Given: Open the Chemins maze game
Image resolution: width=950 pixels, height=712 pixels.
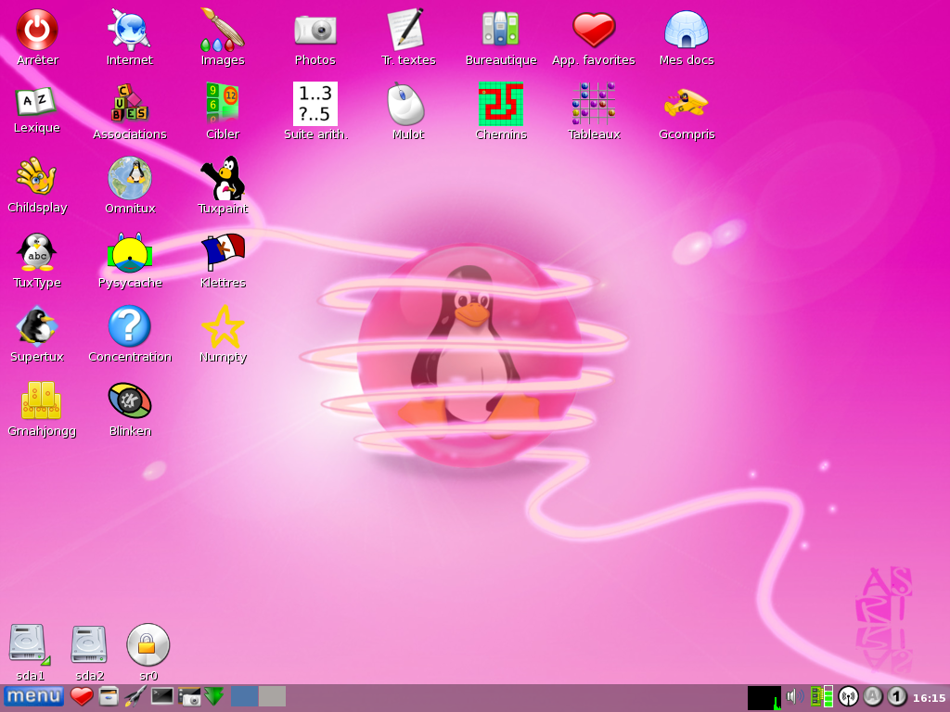Looking at the screenshot, I should [x=500, y=104].
